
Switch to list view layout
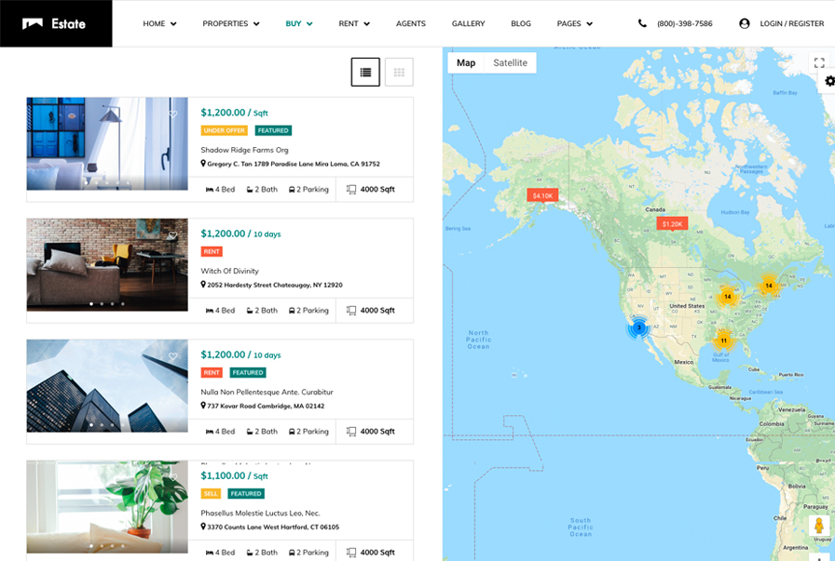(x=365, y=72)
